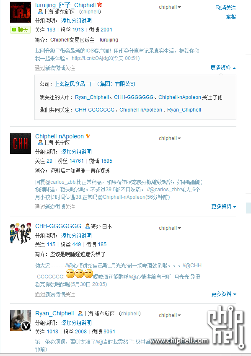Viewport: 251px width, 356px height.
Task: Click the 举报 report link
Action: 231,17
